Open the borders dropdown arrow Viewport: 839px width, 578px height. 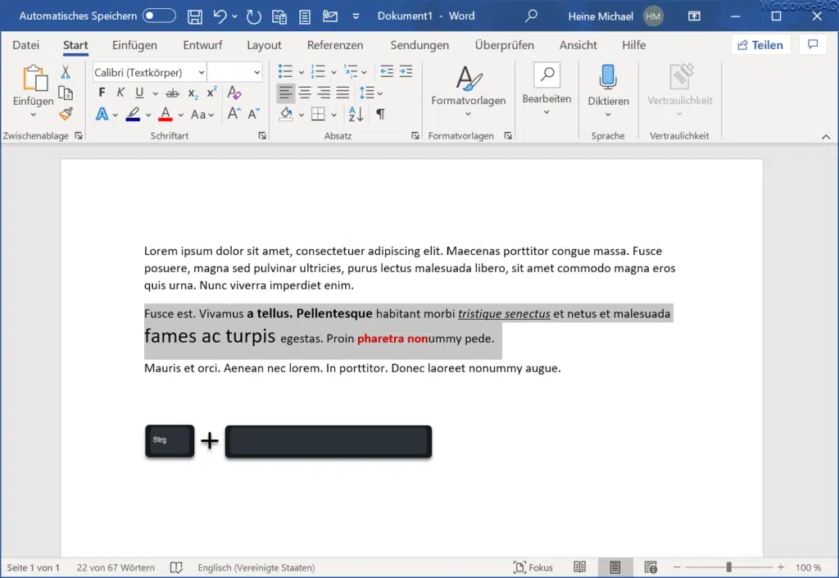(334, 115)
